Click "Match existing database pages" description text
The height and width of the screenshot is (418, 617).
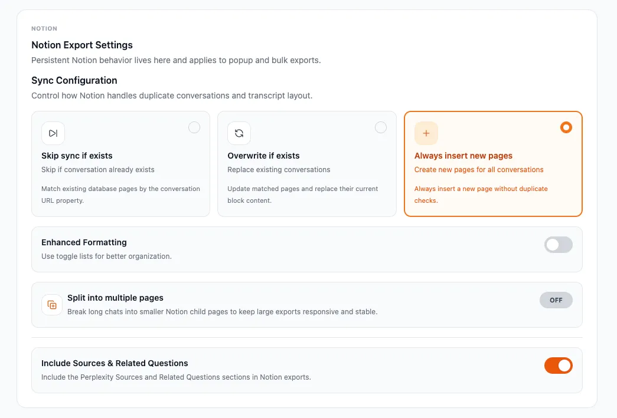pos(120,195)
